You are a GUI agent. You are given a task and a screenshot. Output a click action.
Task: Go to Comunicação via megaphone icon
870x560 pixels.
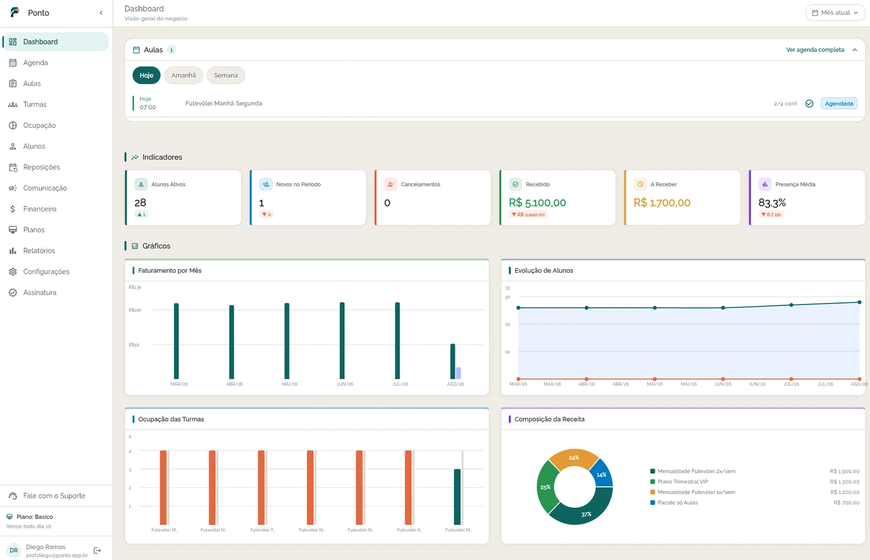click(x=13, y=188)
